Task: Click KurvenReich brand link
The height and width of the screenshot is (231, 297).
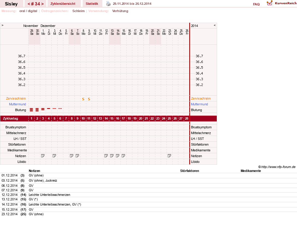Action: (285, 3)
